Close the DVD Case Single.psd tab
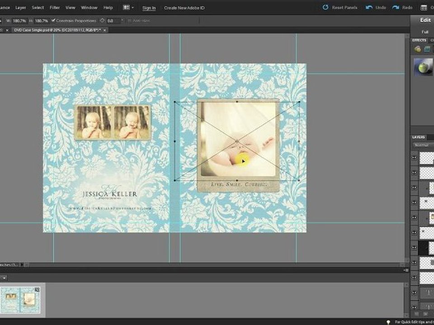The width and height of the screenshot is (434, 325). (104, 30)
